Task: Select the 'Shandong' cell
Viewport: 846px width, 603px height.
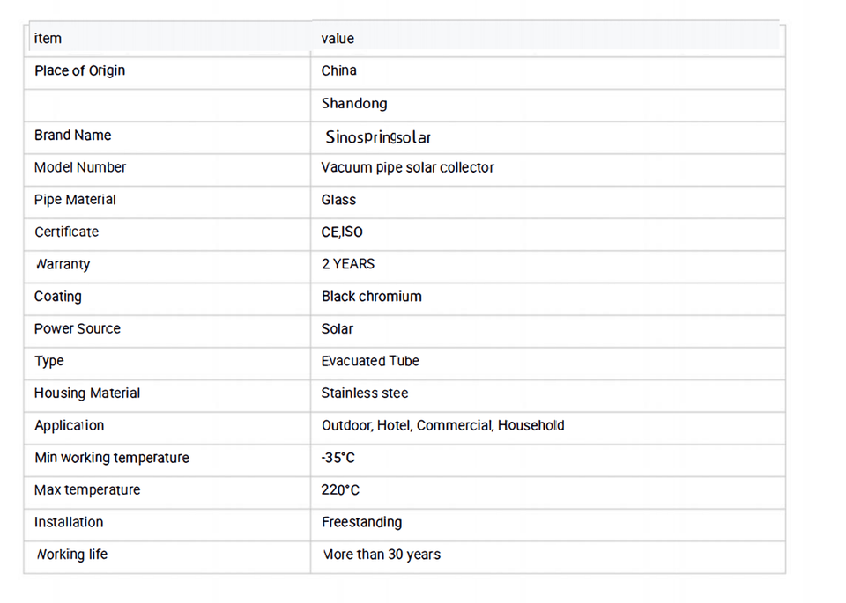Action: pos(354,104)
